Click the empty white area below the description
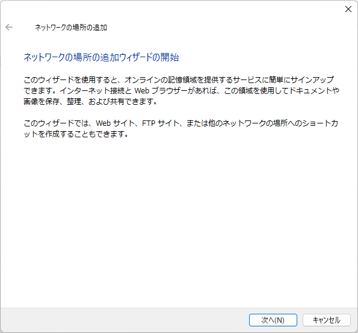The width and height of the screenshot is (358, 333). point(179,217)
